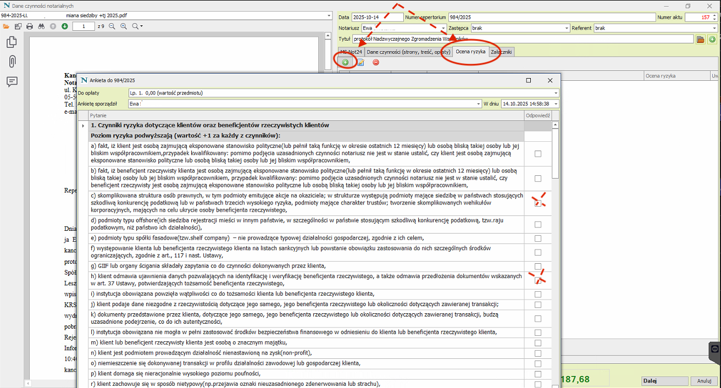721x388 pixels.
Task: Switch to the Załączniki tab
Action: tap(501, 52)
